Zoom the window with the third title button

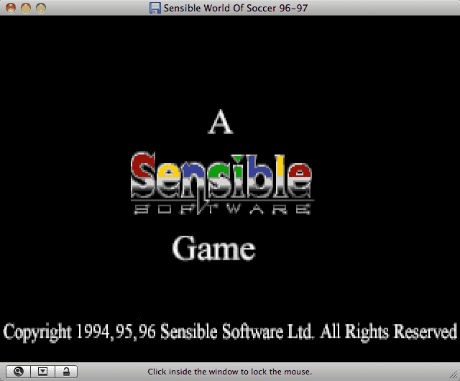(41, 8)
